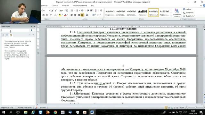The image size is (205, 115).
Task: Open 'Изменить стили' menu
Action: tap(176, 13)
